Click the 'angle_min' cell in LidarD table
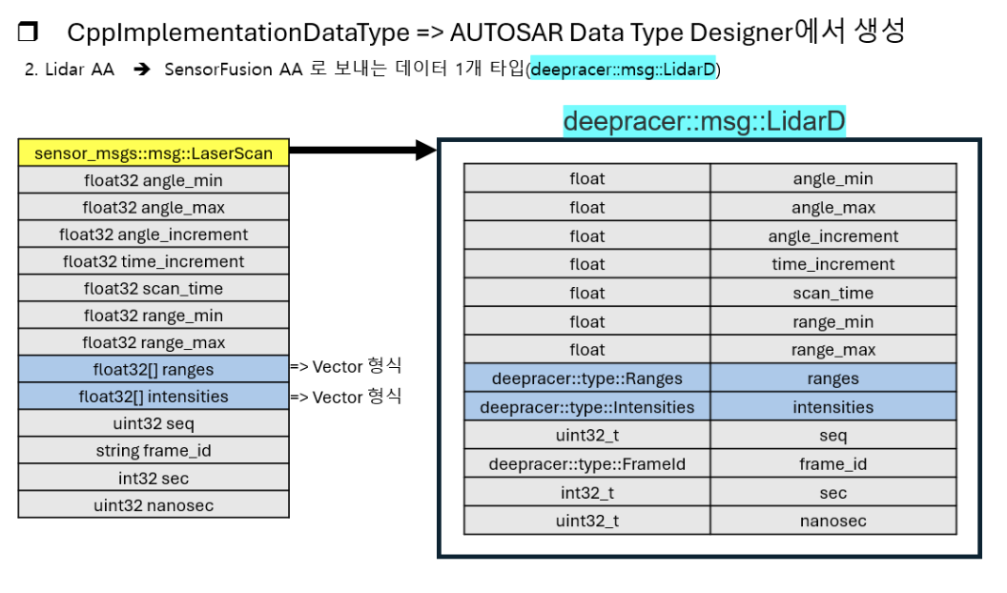Viewport: 1007px width, 593px height. (x=832, y=178)
